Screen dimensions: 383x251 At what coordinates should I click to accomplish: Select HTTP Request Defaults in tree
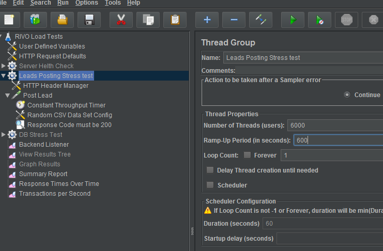pyautogui.click(x=53, y=56)
